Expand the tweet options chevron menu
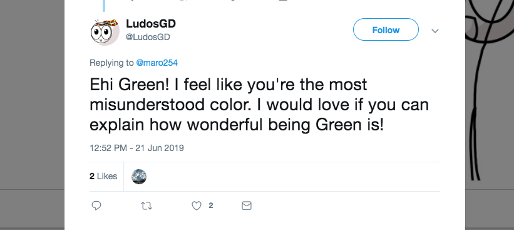Viewport: 514px width, 230px height. [x=435, y=31]
